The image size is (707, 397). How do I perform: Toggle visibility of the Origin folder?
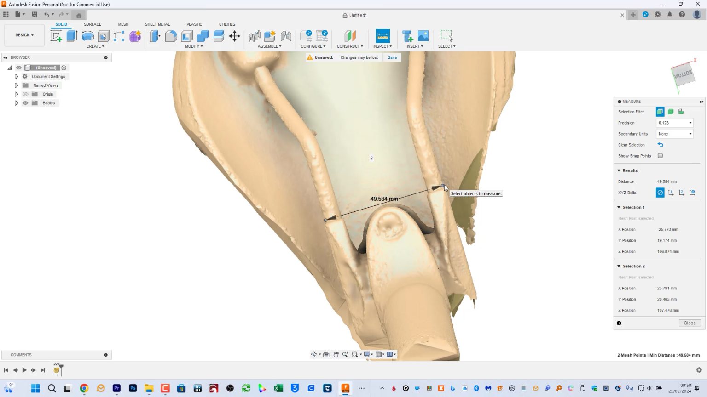(25, 94)
